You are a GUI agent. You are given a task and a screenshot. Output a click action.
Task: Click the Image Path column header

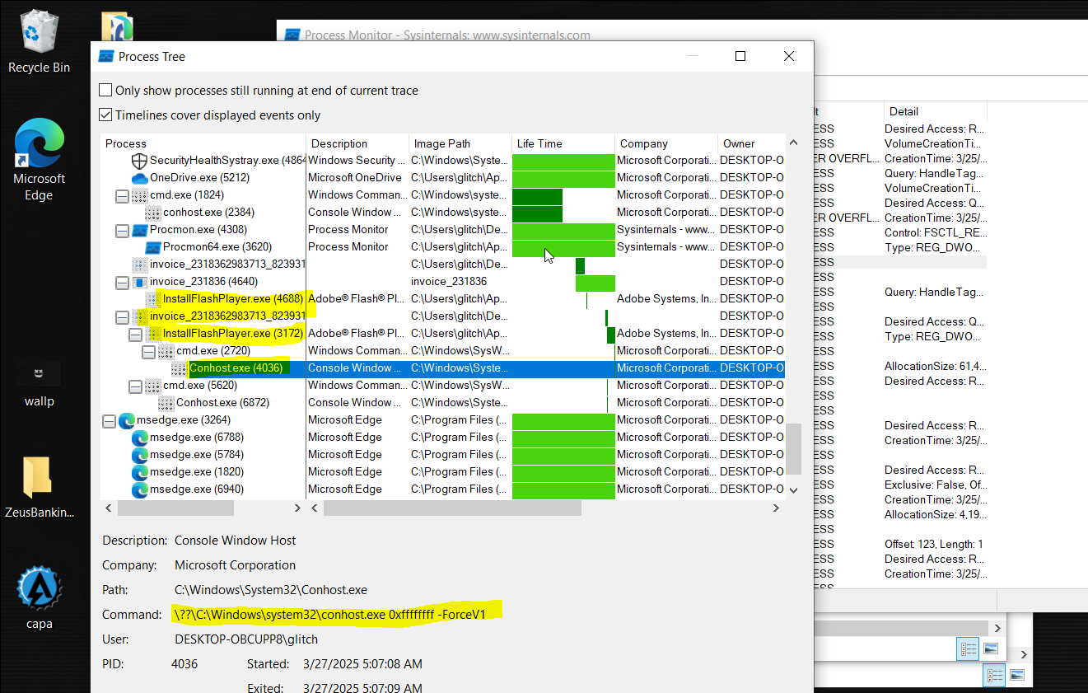[x=460, y=143]
